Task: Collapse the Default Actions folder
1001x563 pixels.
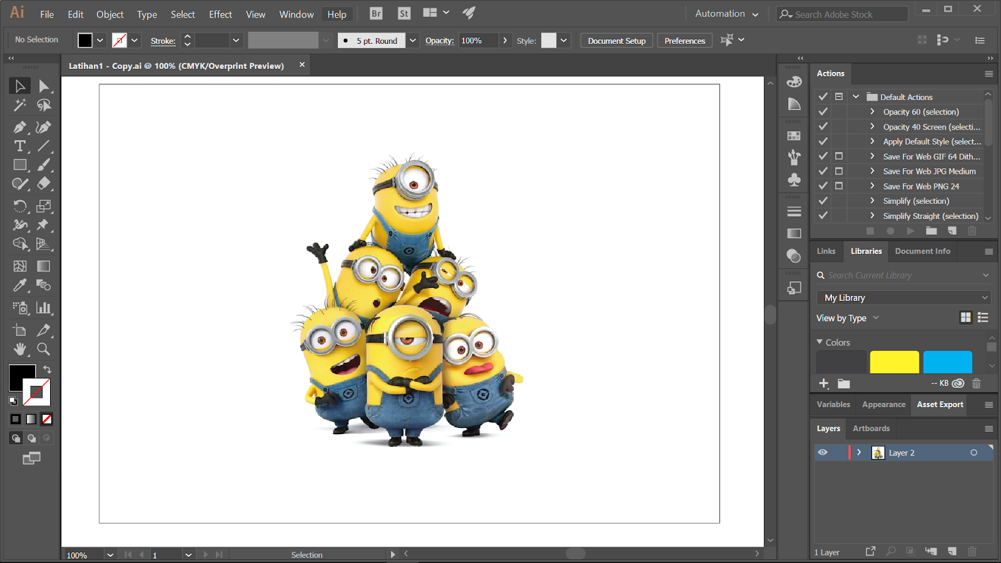Action: [x=856, y=97]
